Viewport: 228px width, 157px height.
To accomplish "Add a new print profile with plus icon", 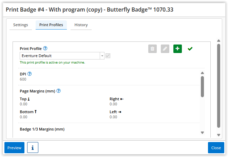I will (177, 49).
